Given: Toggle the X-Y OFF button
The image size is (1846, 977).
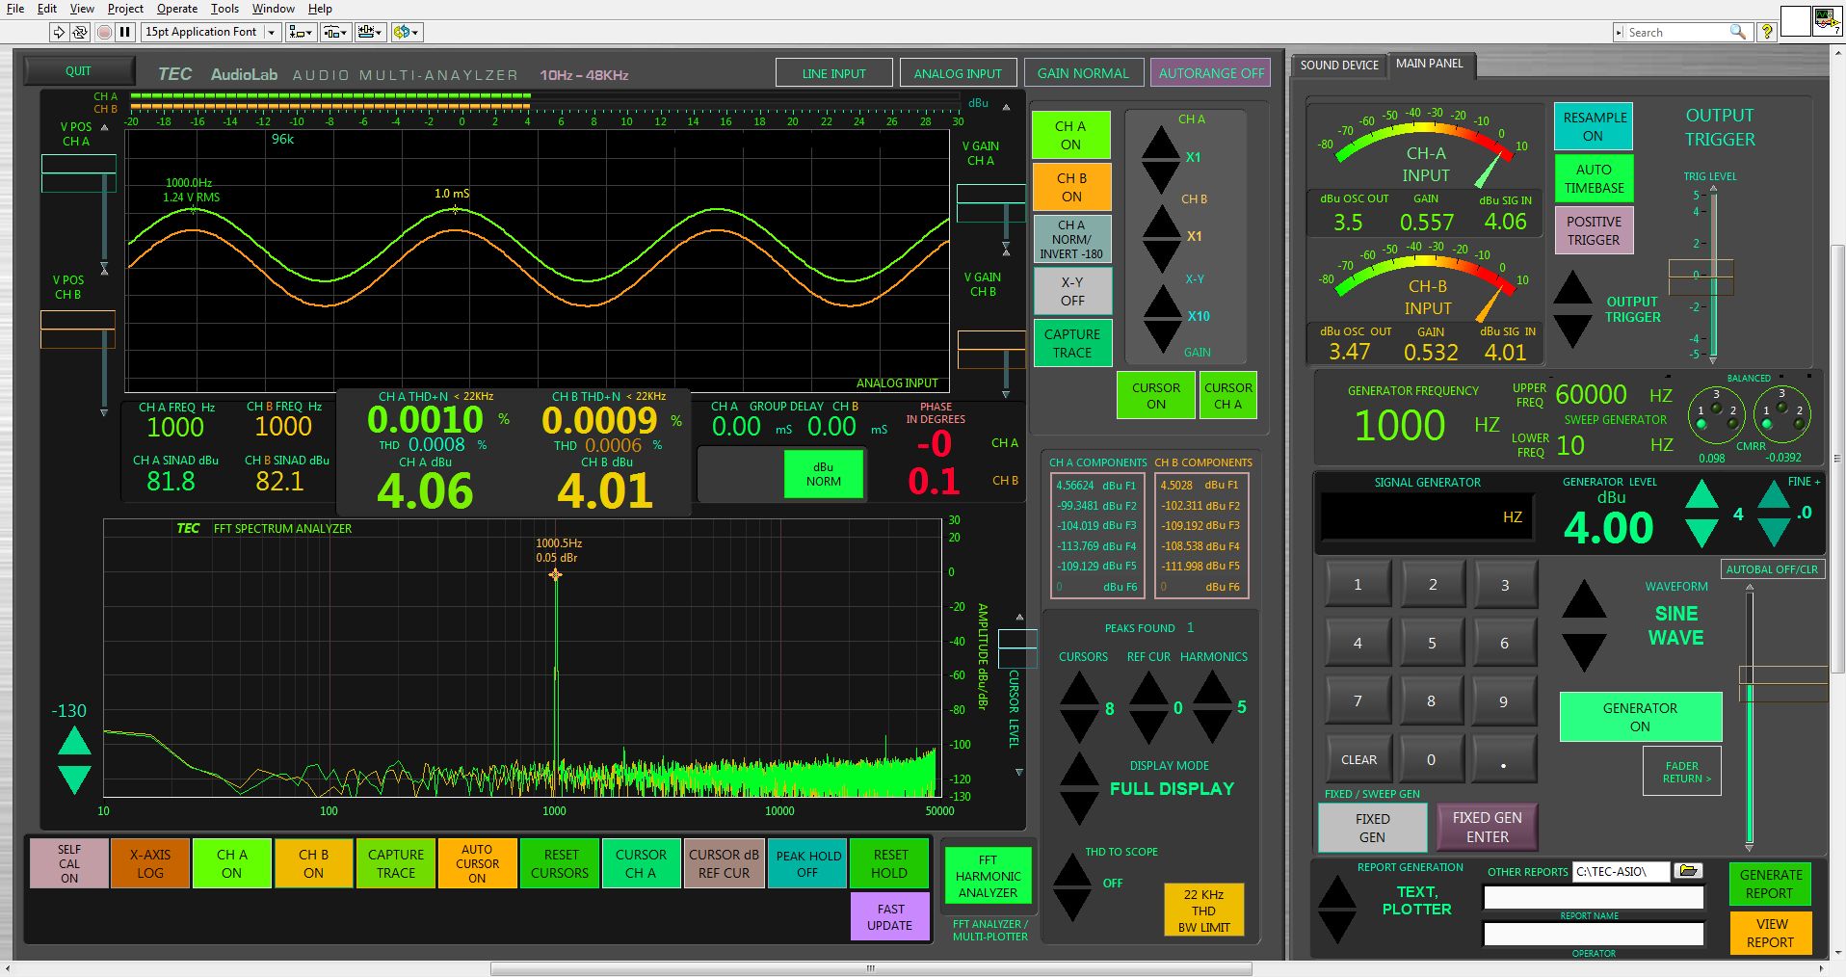Looking at the screenshot, I should [1072, 291].
